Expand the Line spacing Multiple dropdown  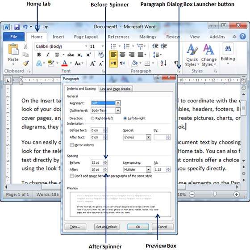coord(148,169)
